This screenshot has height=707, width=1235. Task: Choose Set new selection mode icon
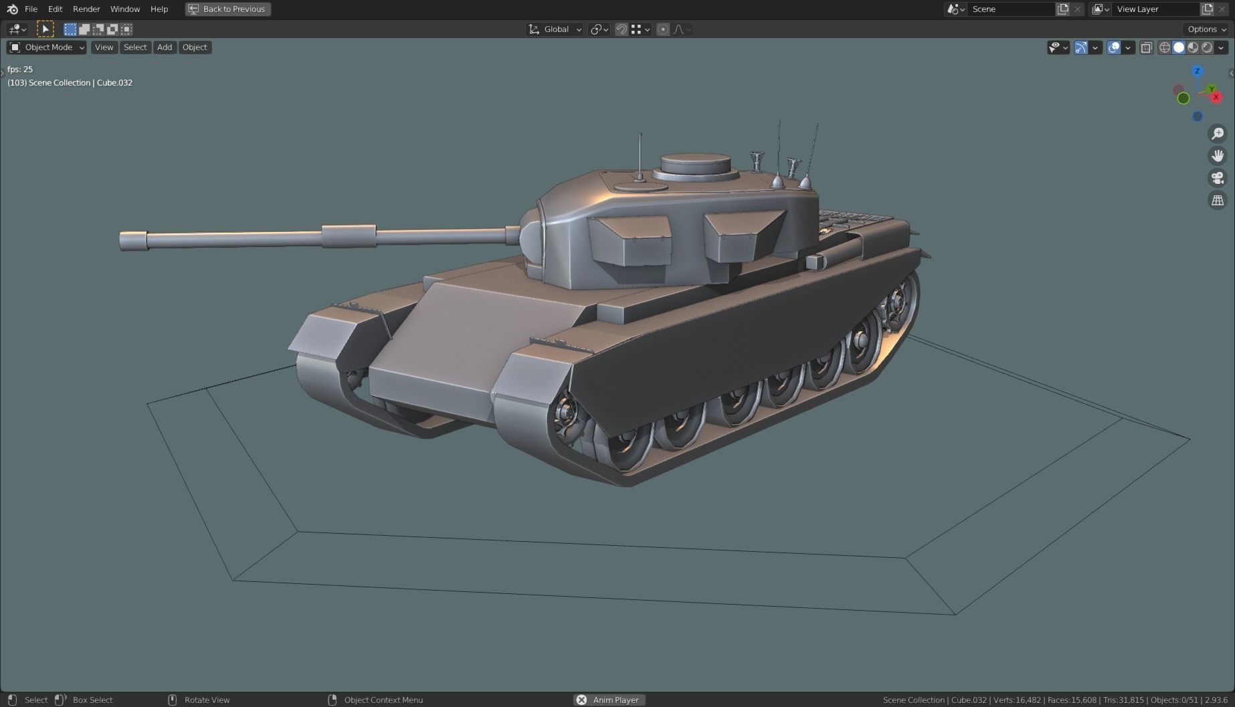pyautogui.click(x=70, y=29)
